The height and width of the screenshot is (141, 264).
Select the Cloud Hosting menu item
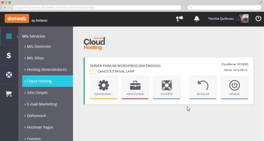point(47,81)
